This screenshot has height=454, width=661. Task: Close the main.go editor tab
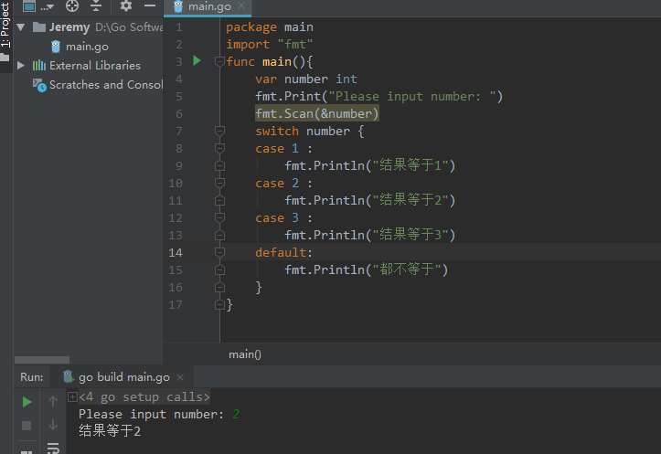pos(241,5)
